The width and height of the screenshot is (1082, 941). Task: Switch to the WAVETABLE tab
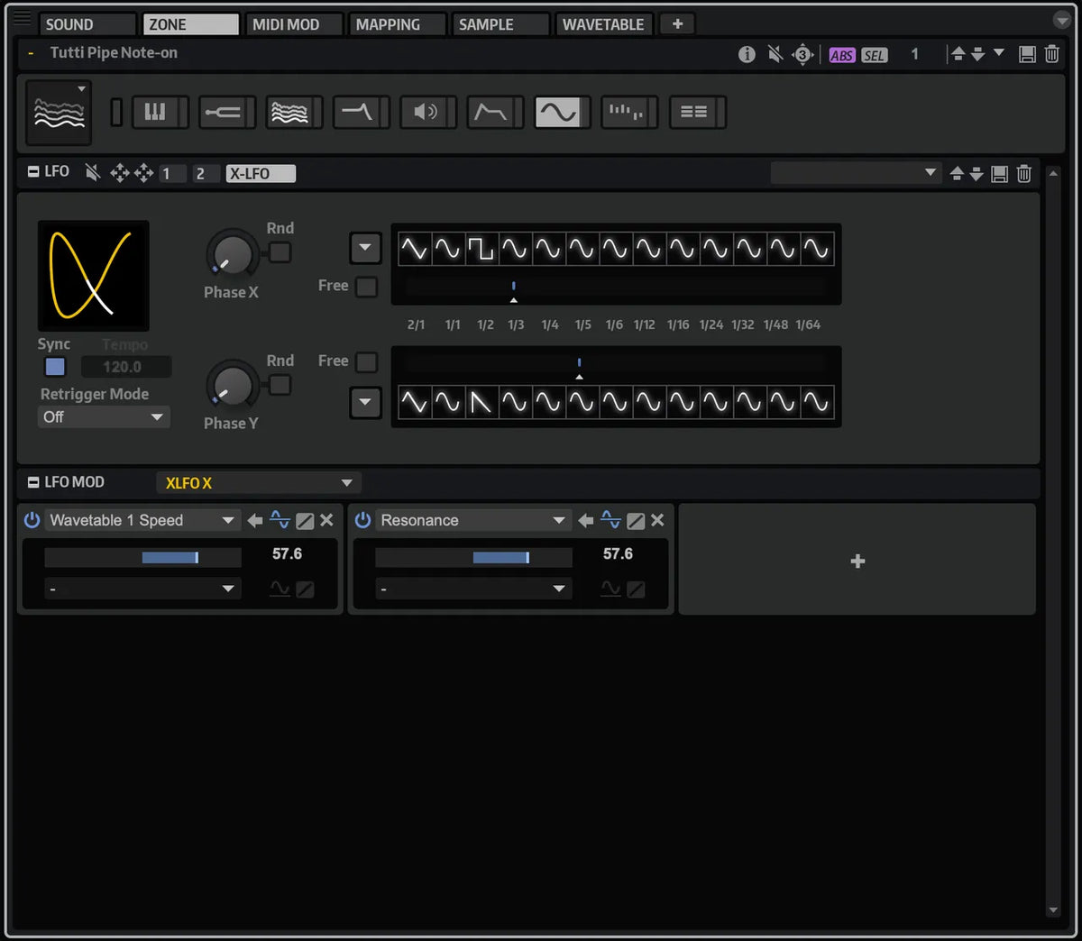coord(603,24)
